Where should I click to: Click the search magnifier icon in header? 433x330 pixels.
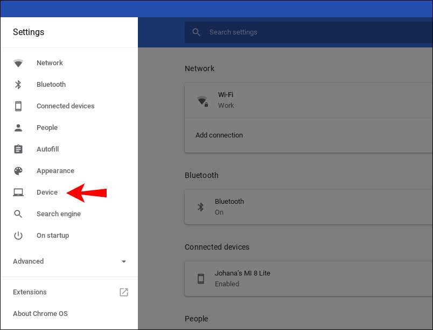[x=197, y=32]
